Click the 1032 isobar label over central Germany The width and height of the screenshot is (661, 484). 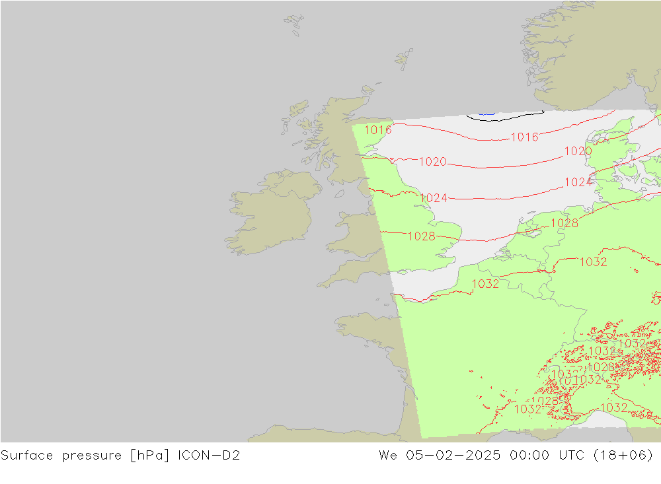[594, 262]
